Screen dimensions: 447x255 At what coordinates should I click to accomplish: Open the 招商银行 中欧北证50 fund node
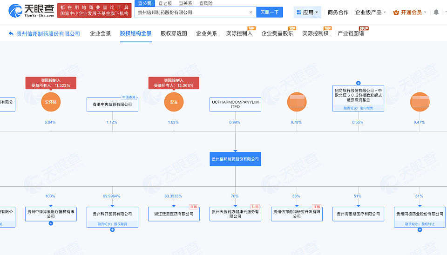point(358,98)
